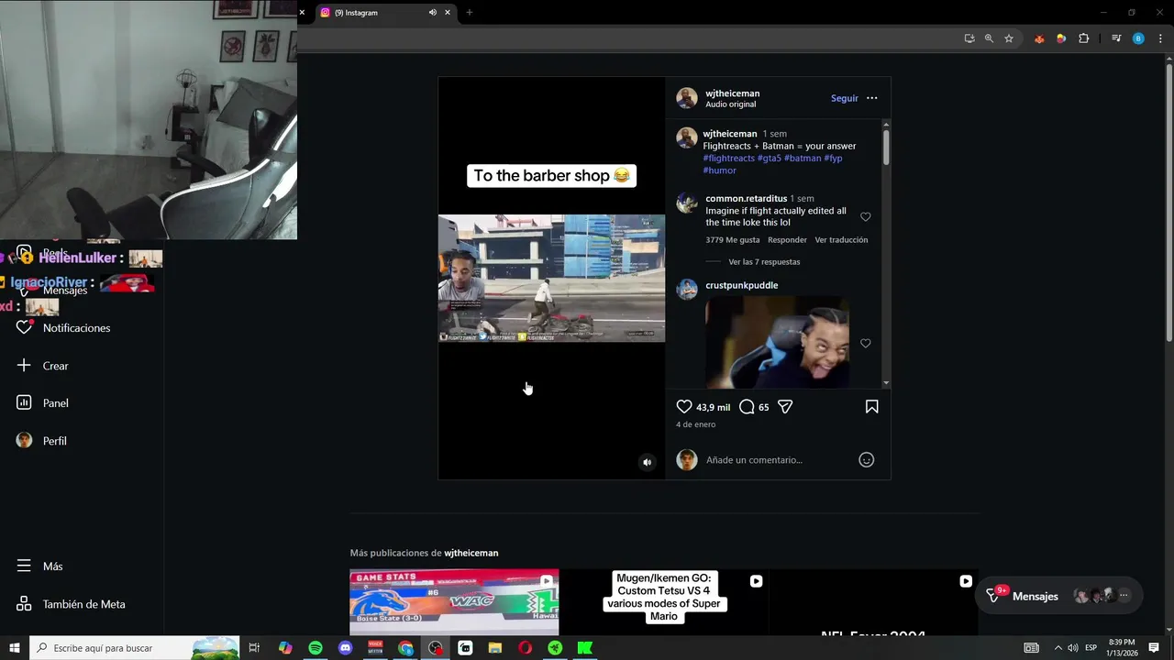Open Crear in the Instagram sidebar
The width and height of the screenshot is (1174, 660).
click(42, 366)
